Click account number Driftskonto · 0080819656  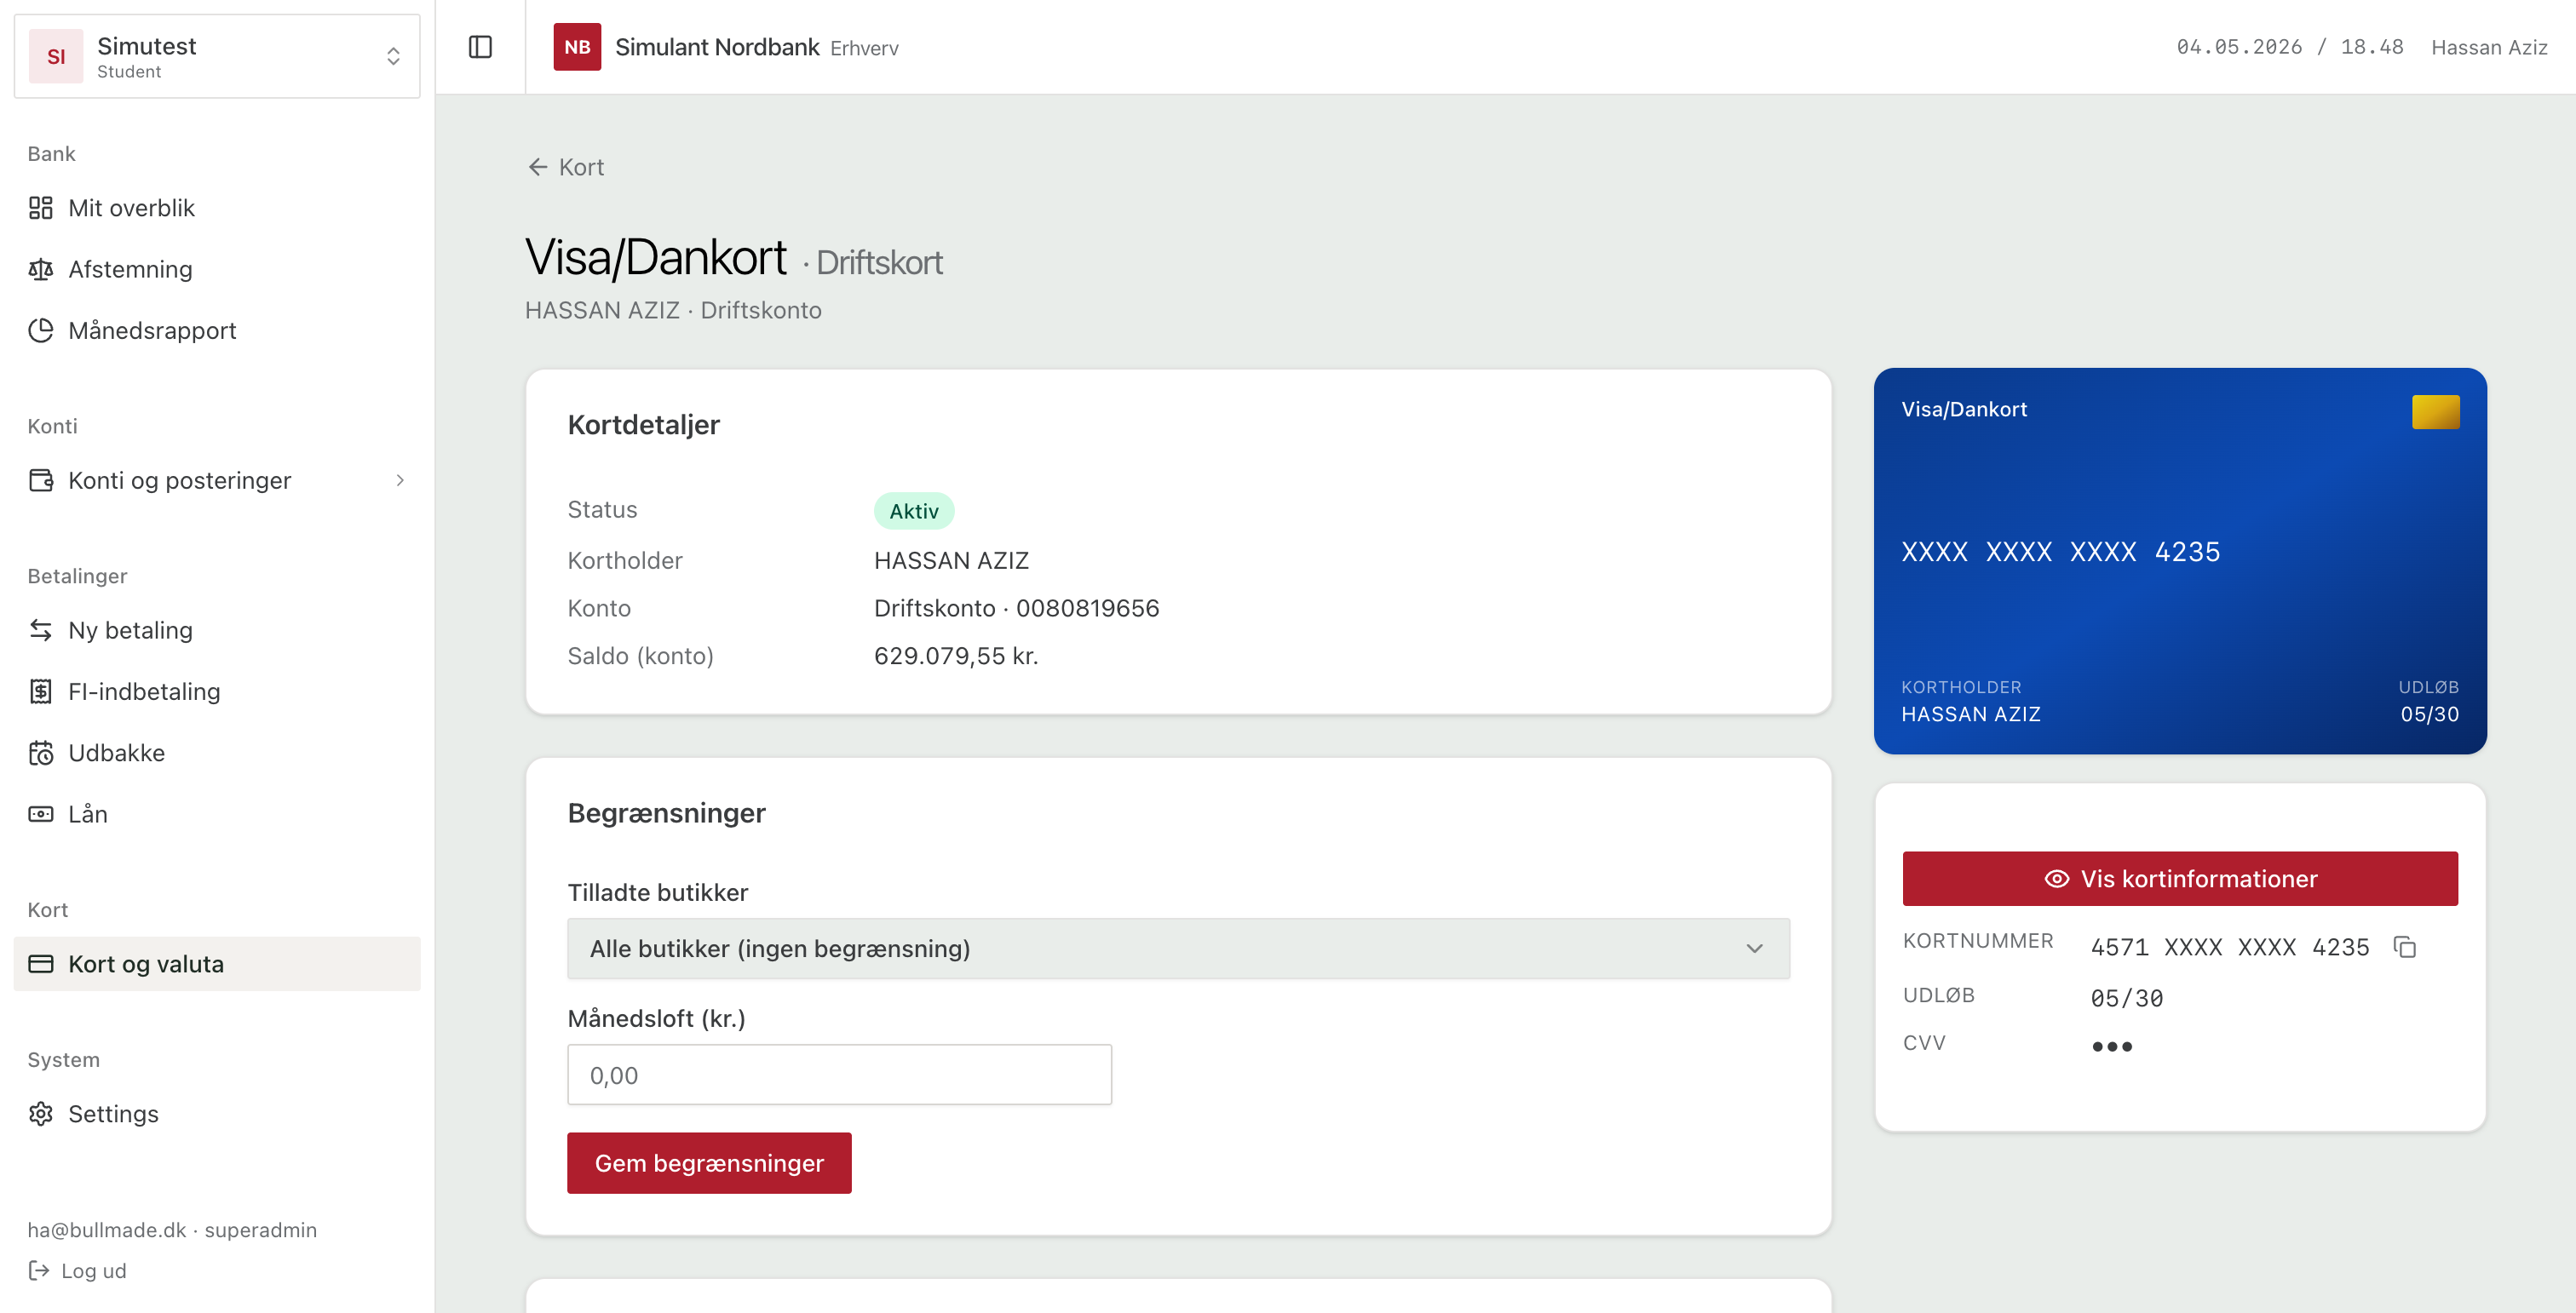coord(1016,607)
